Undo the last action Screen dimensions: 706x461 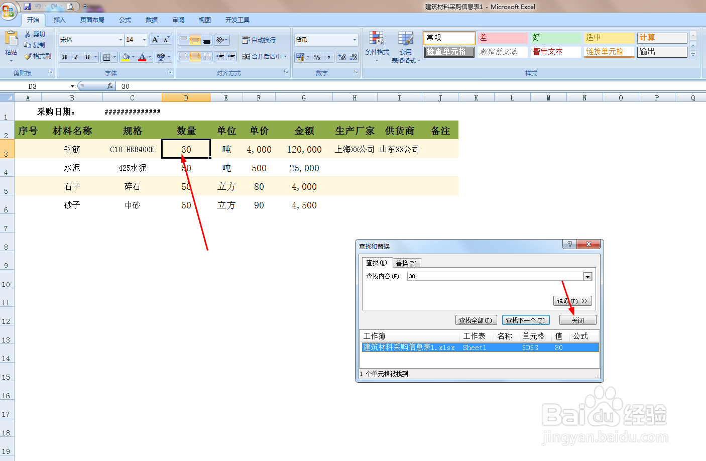click(x=38, y=7)
